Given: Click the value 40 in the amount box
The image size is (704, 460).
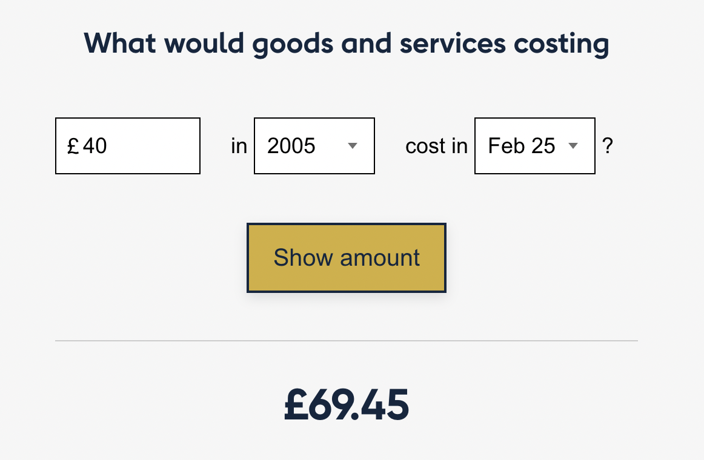Looking at the screenshot, I should point(95,146).
